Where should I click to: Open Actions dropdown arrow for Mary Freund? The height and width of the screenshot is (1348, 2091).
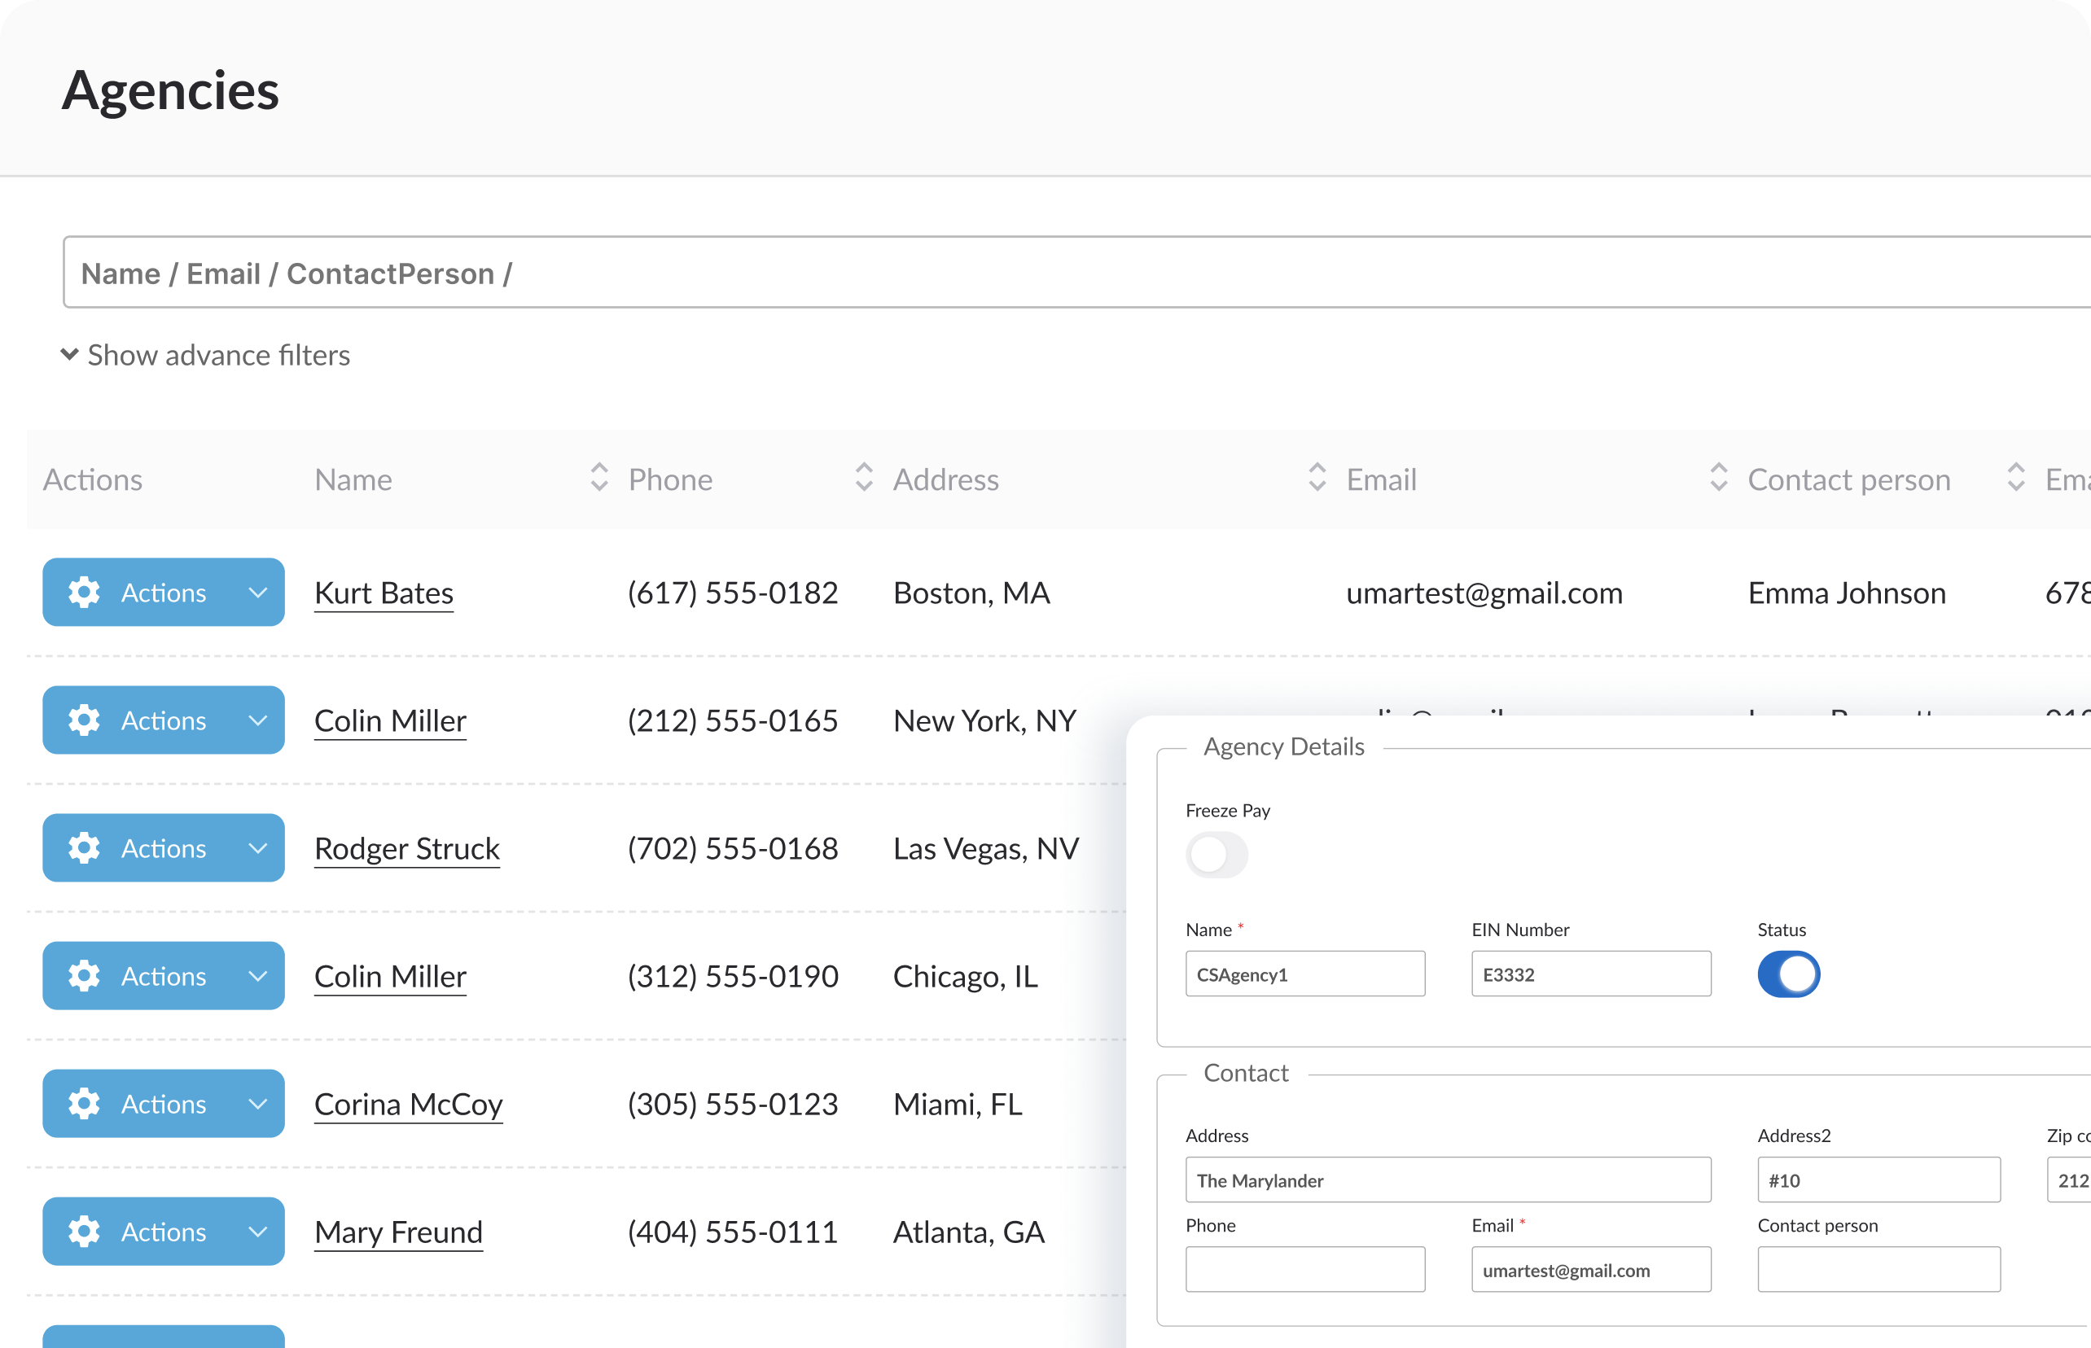257,1232
